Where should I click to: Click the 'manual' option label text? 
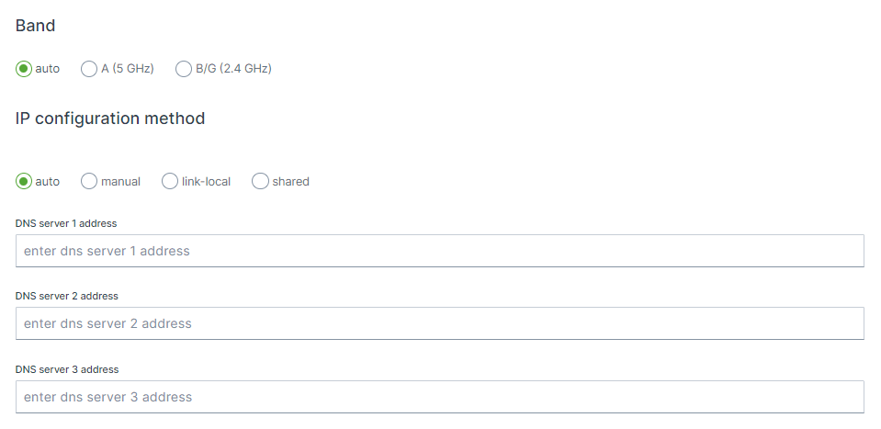(x=120, y=182)
